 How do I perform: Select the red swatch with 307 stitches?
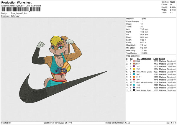pos(134,80)
